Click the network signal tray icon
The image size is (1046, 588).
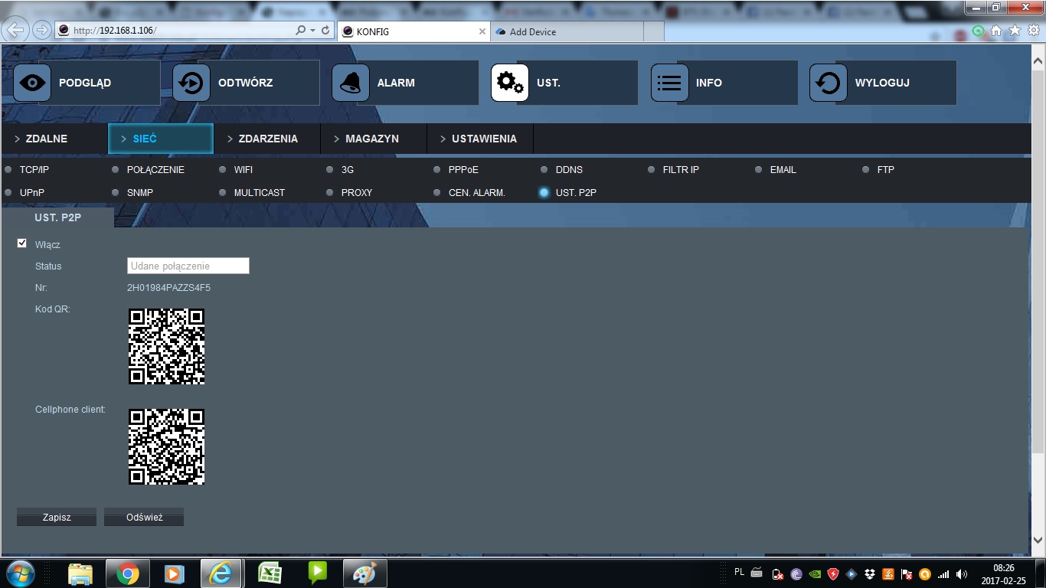pyautogui.click(x=943, y=574)
